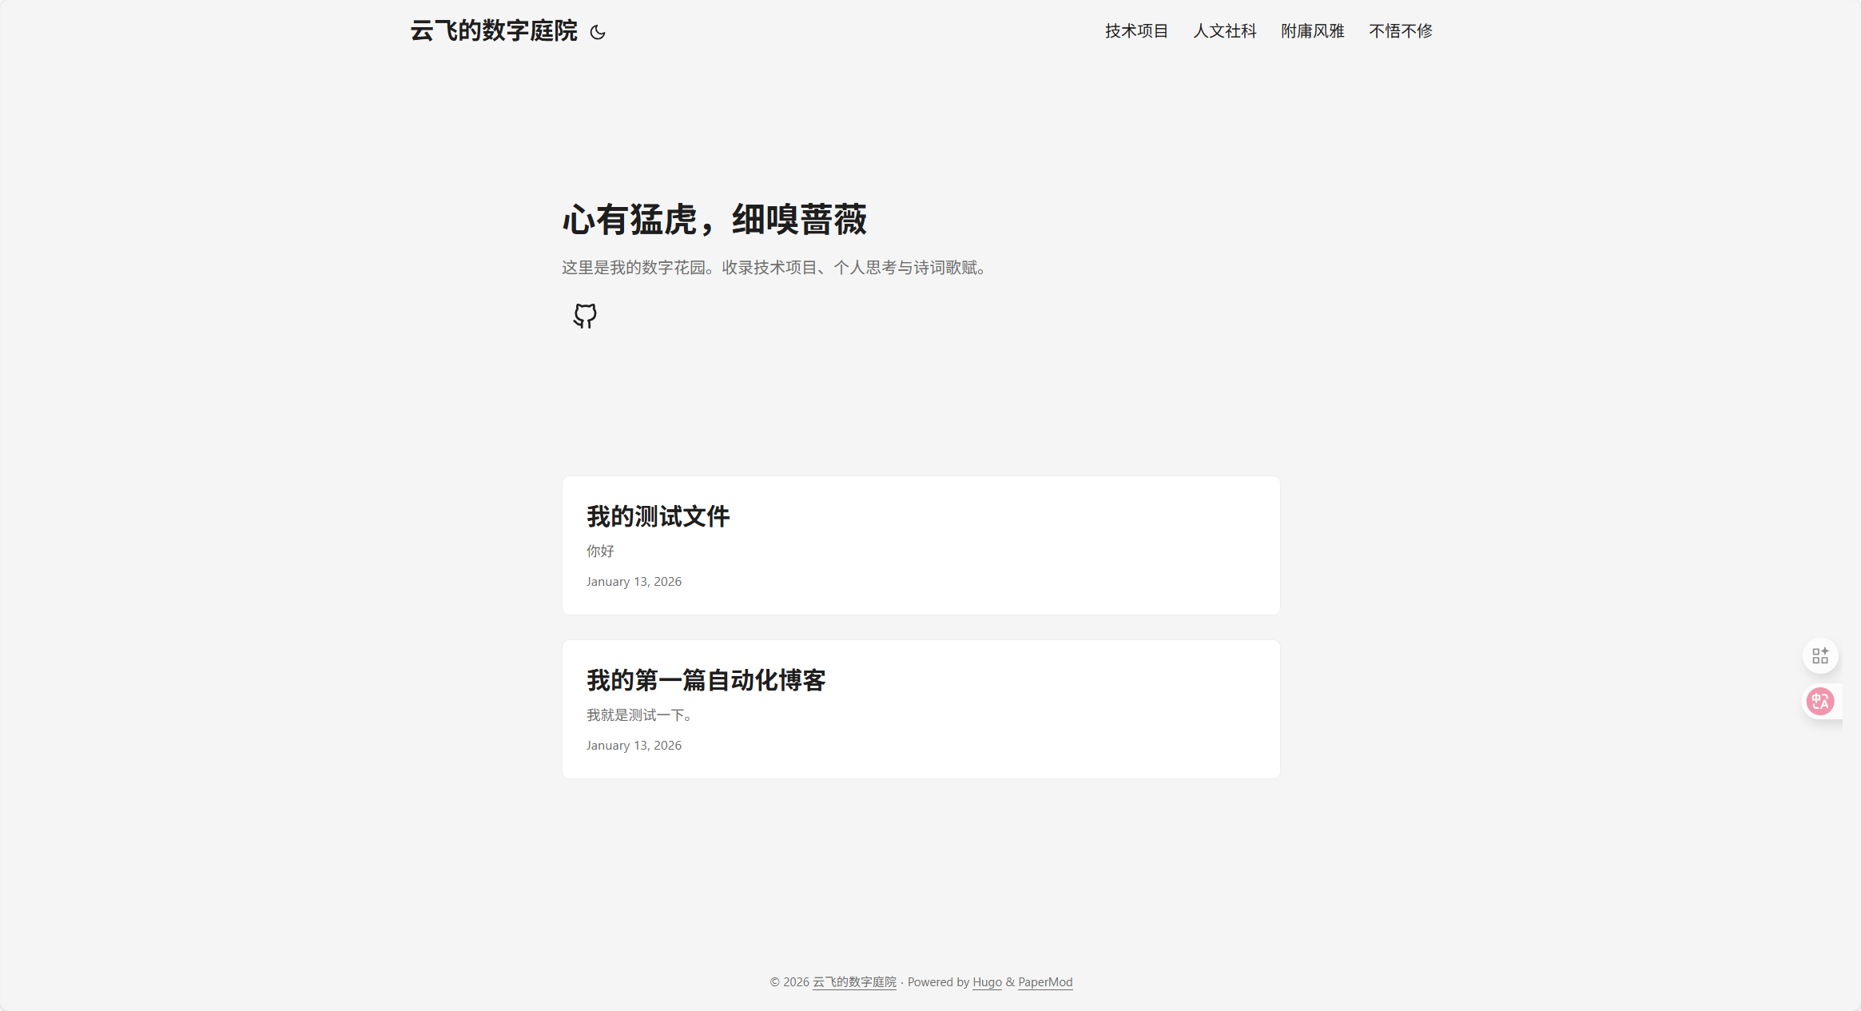Toggle dark mode with the moon icon
Image resolution: width=1861 pixels, height=1011 pixels.
click(x=598, y=32)
